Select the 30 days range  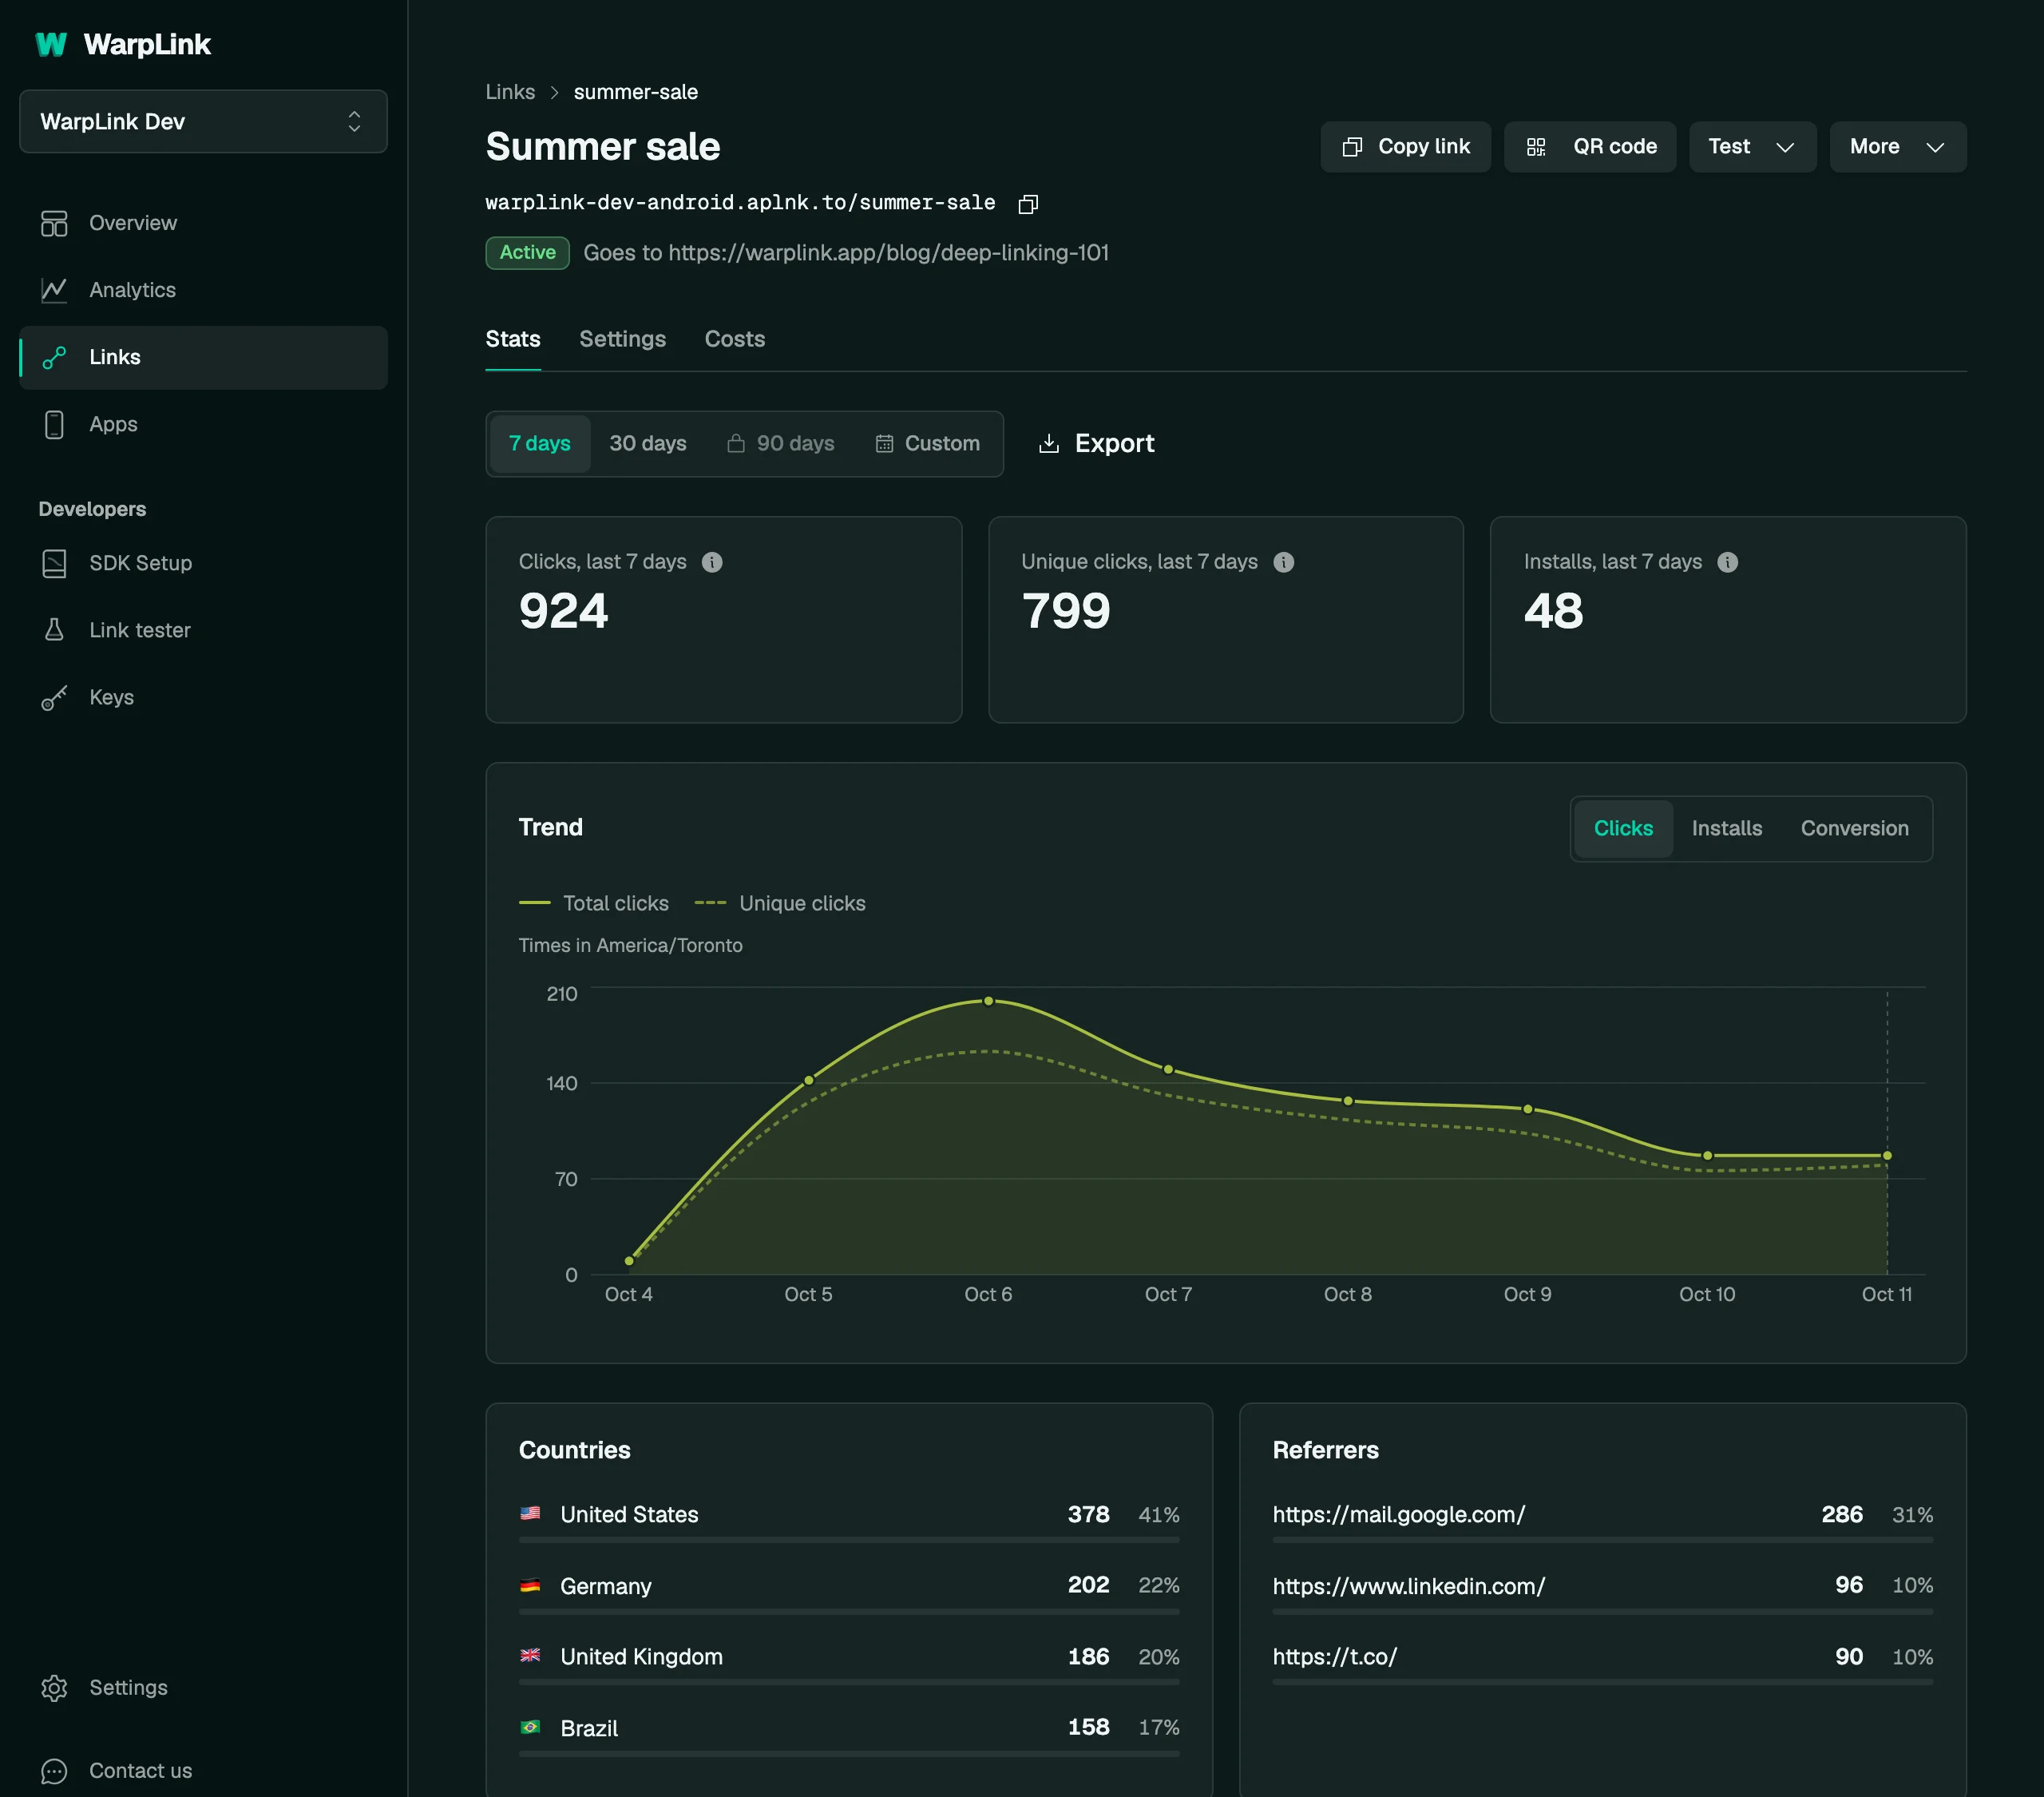648,443
